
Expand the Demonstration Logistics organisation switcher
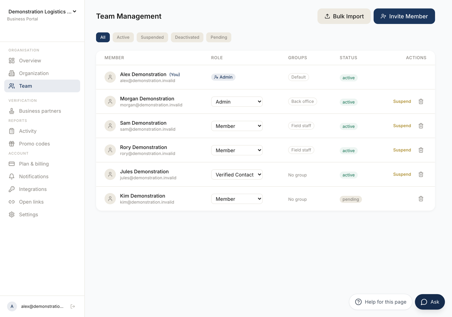[x=42, y=12]
